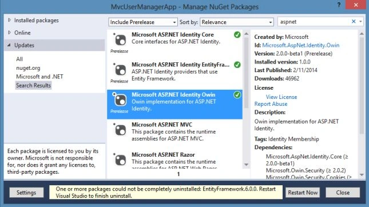Clear the aspnet search text with X
Viewport: 369px width, 207px height.
click(354, 22)
